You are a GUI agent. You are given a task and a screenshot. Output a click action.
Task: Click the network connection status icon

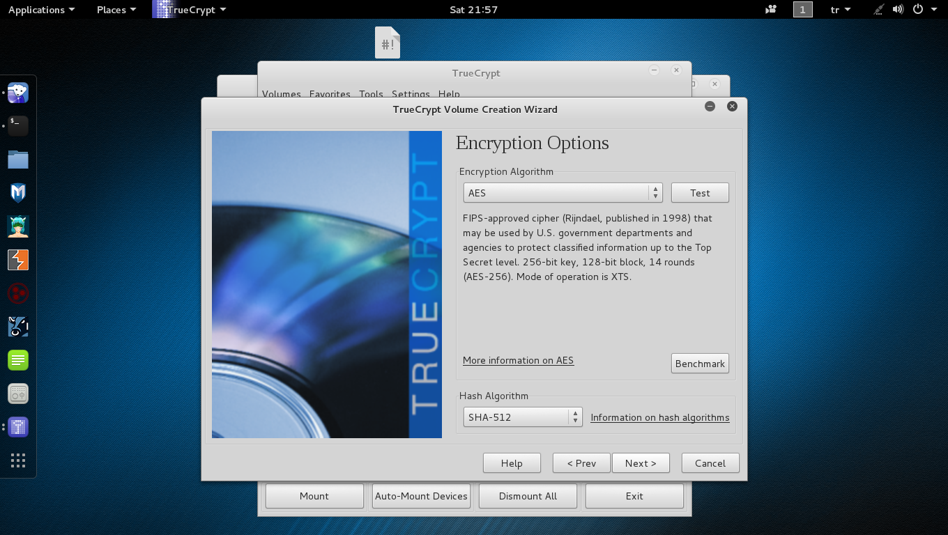click(x=879, y=10)
